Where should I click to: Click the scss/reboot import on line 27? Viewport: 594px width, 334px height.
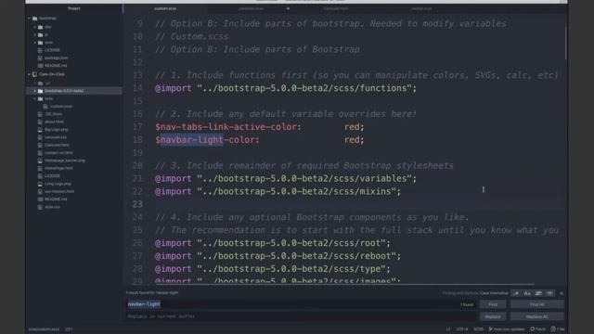point(296,256)
